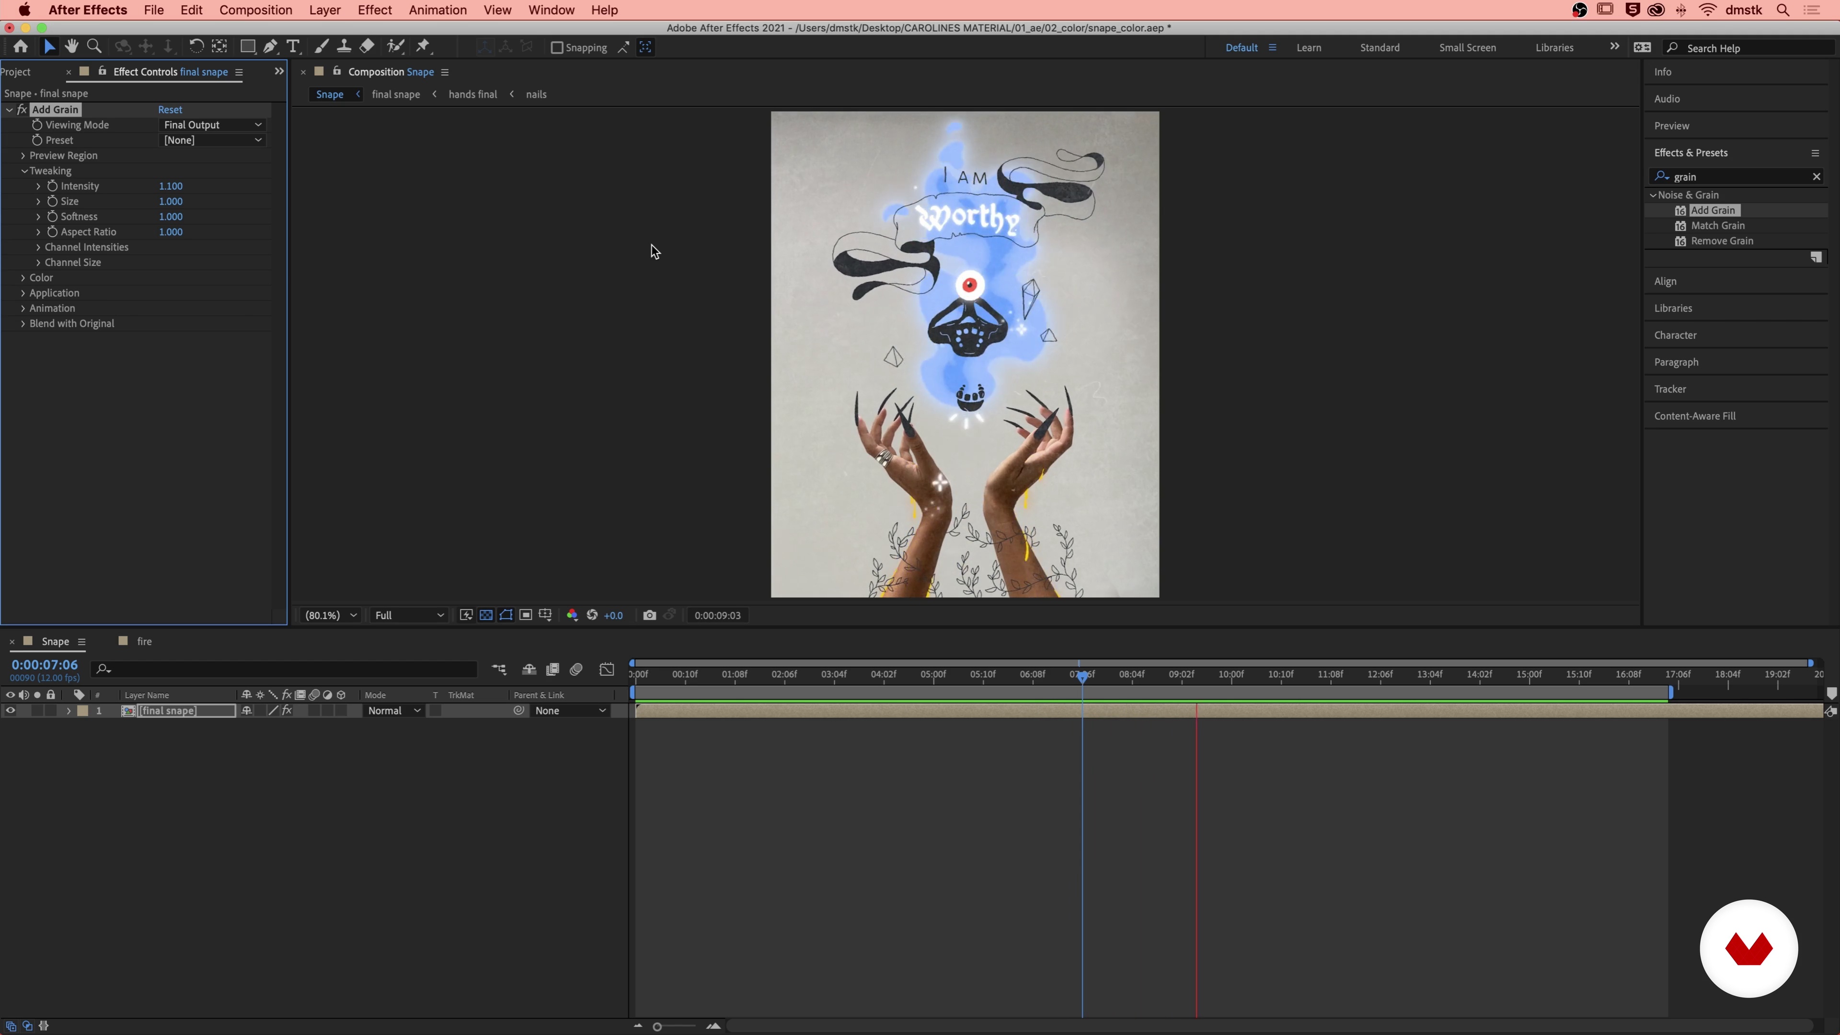This screenshot has height=1035, width=1840.
Task: Open the Effect menu
Action: pyautogui.click(x=374, y=10)
